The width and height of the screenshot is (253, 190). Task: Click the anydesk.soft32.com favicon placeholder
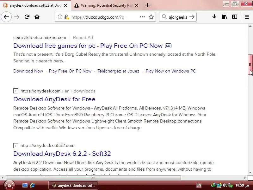(x=16, y=146)
